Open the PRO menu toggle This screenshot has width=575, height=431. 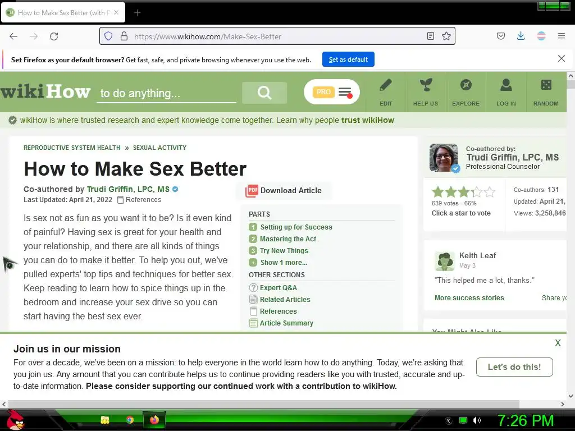[x=331, y=91]
